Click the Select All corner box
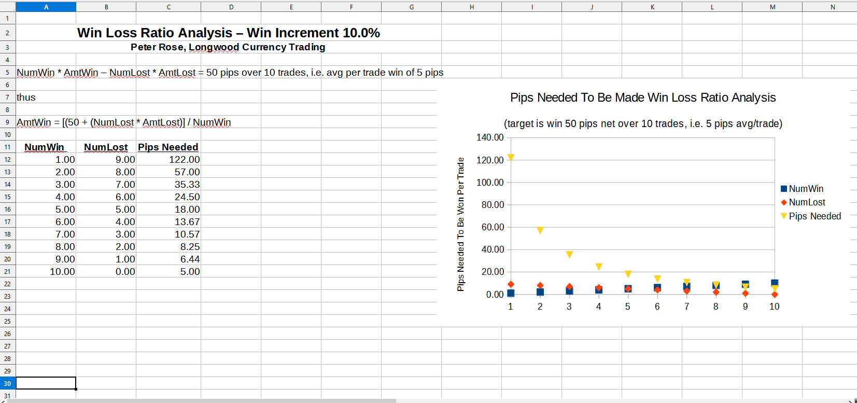The image size is (857, 403). (x=7, y=7)
